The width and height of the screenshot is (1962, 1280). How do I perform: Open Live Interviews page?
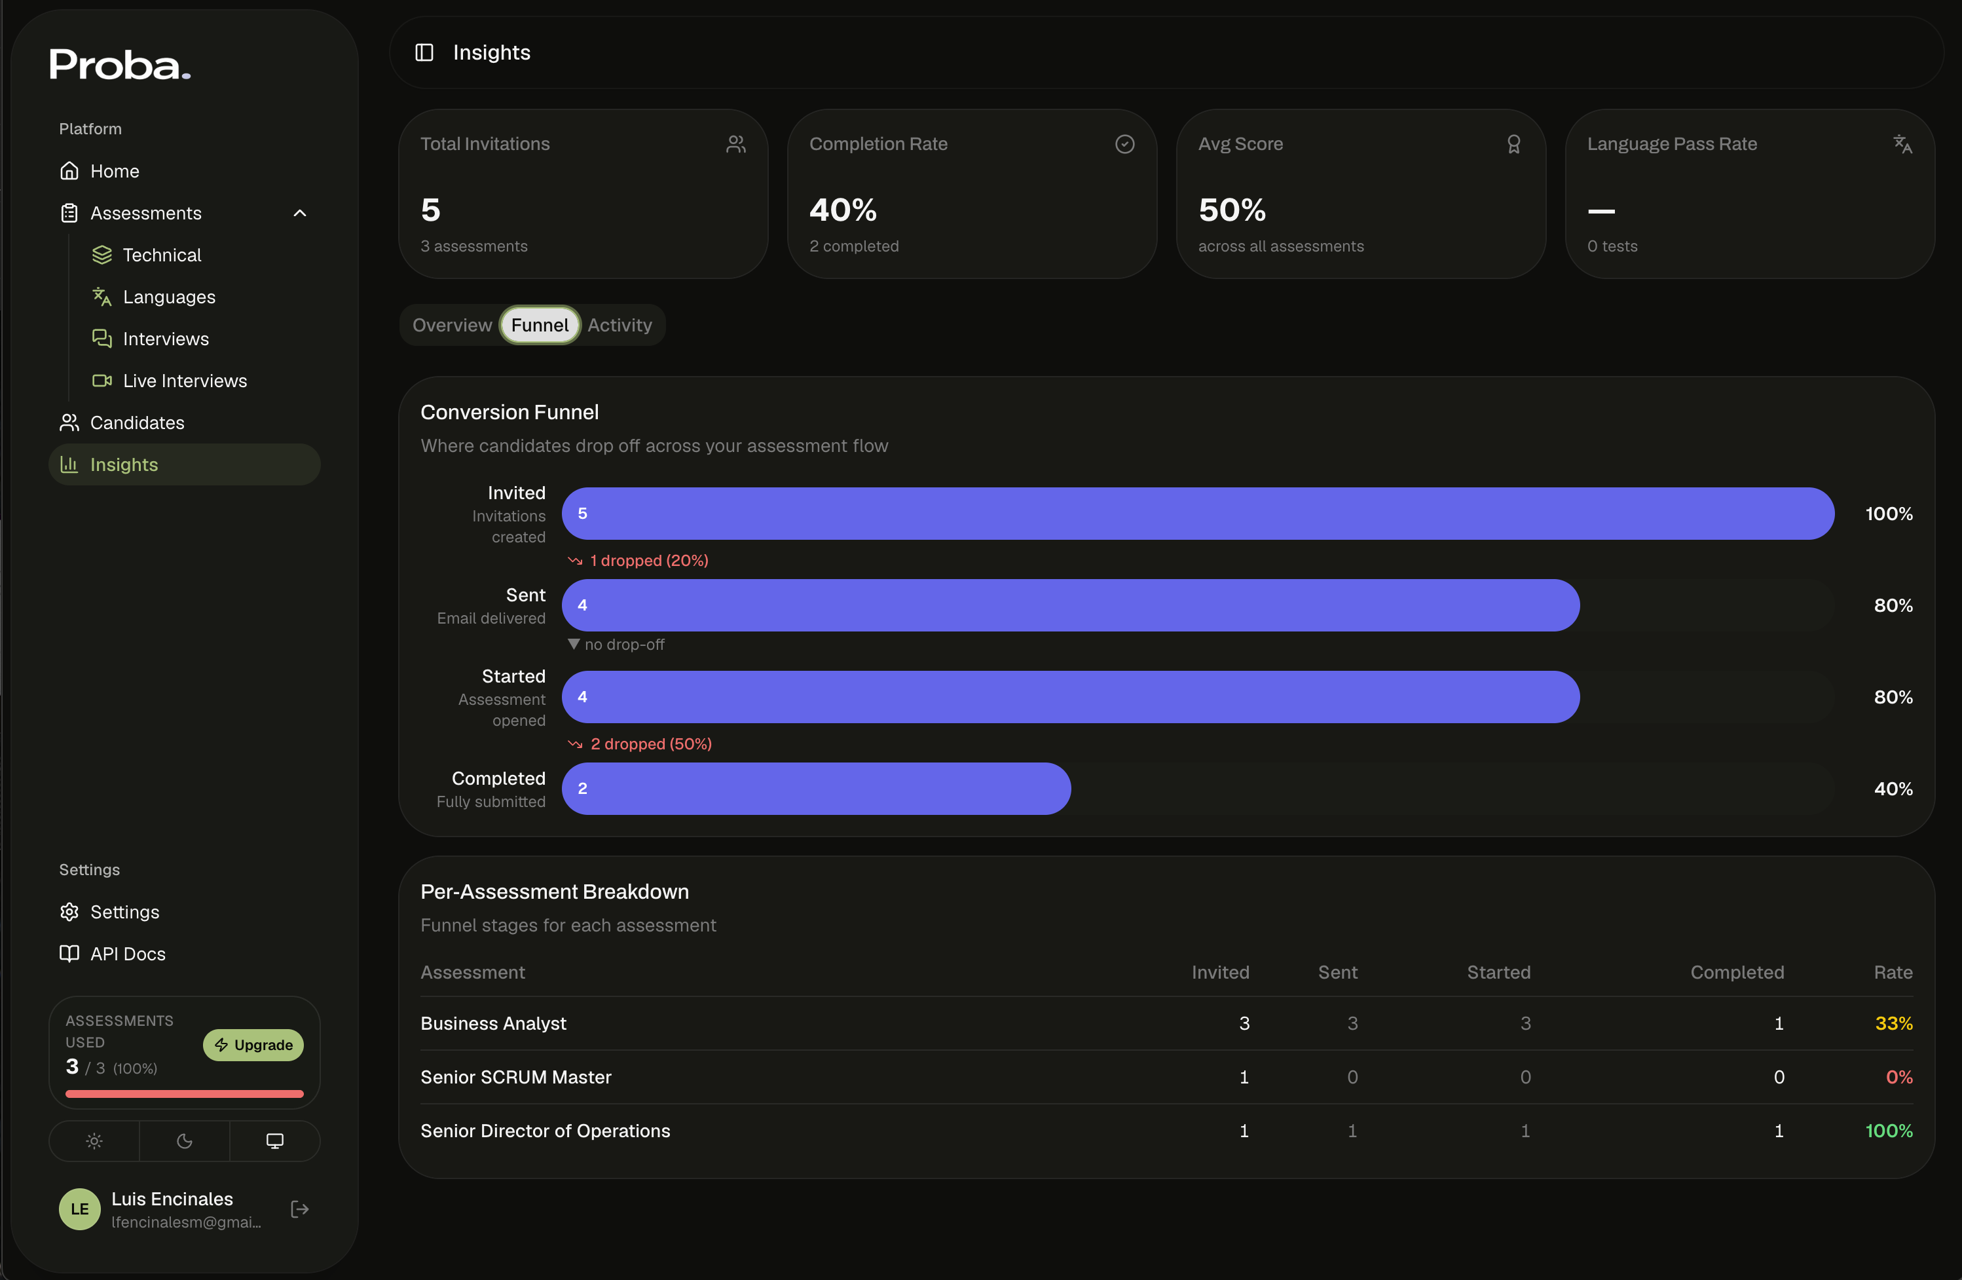tap(201, 381)
